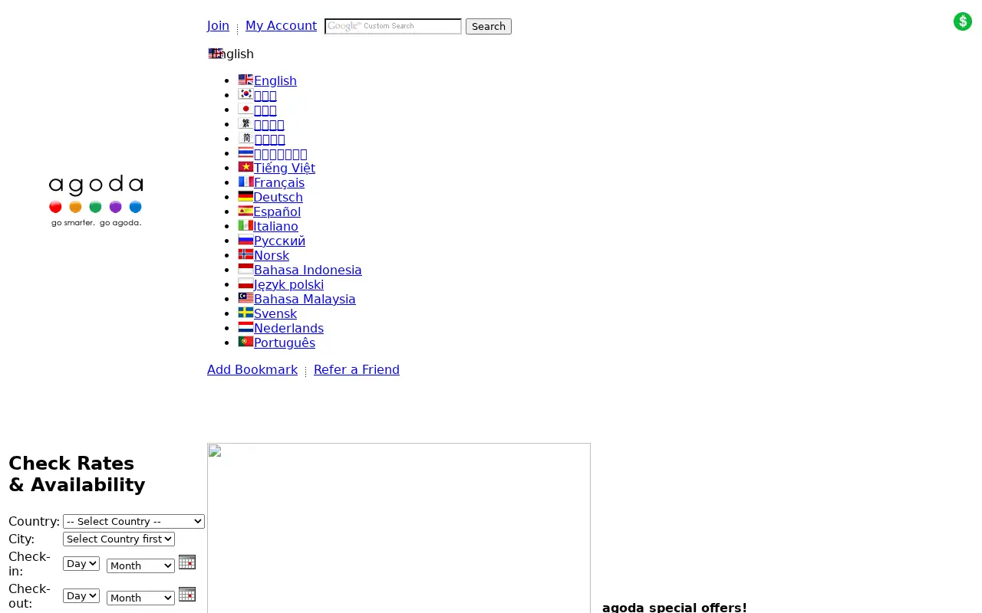
Task: Click the Norwegian flag icon
Action: (245, 254)
